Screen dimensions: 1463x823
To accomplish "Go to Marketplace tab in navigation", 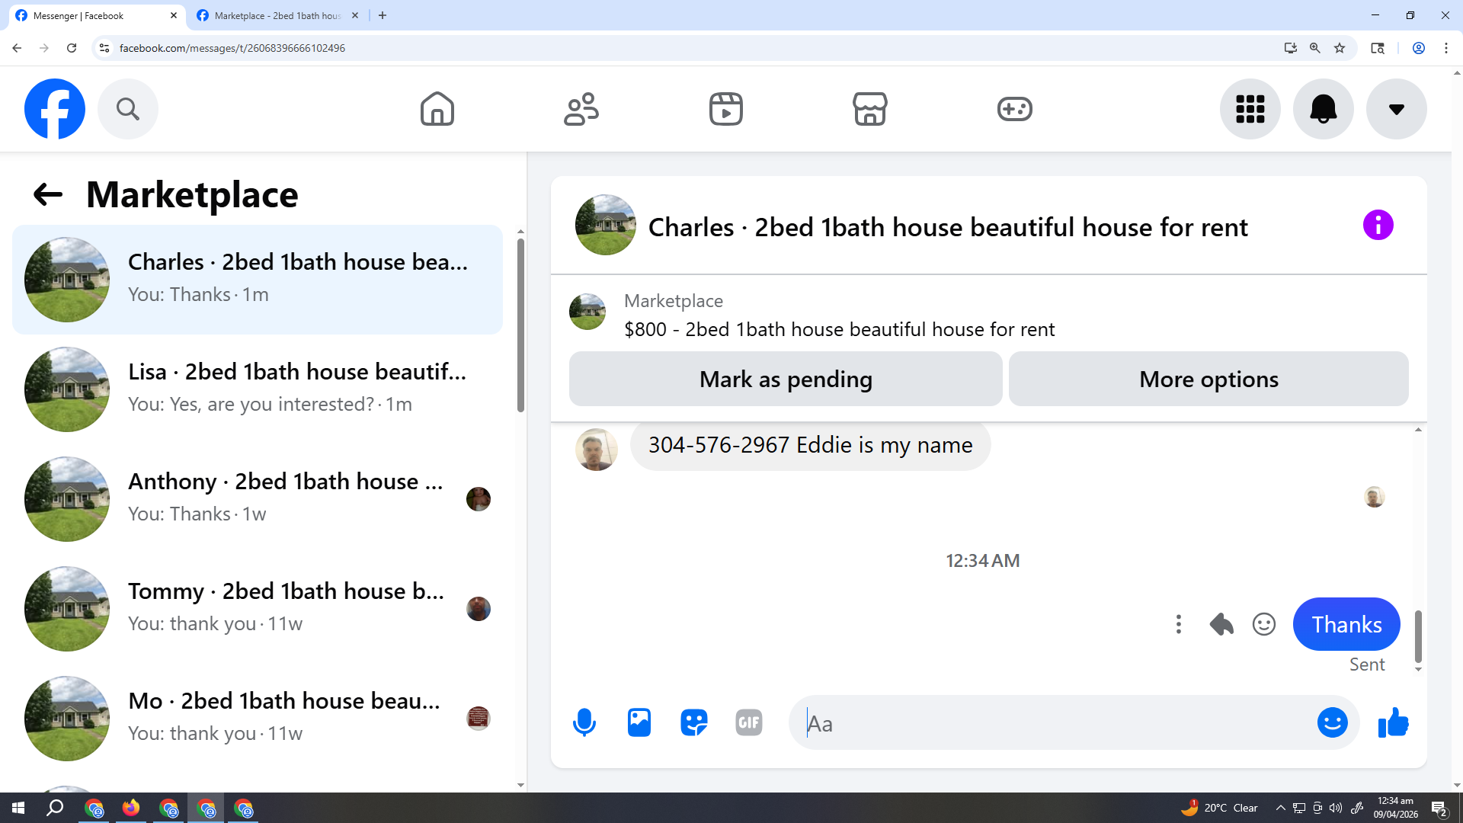I will 869,109.
